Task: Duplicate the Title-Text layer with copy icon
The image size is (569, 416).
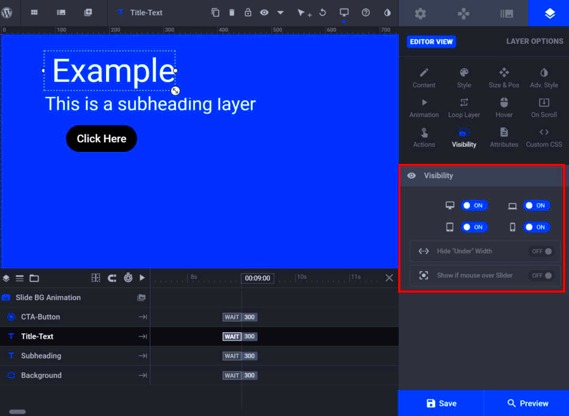Action: coord(215,13)
